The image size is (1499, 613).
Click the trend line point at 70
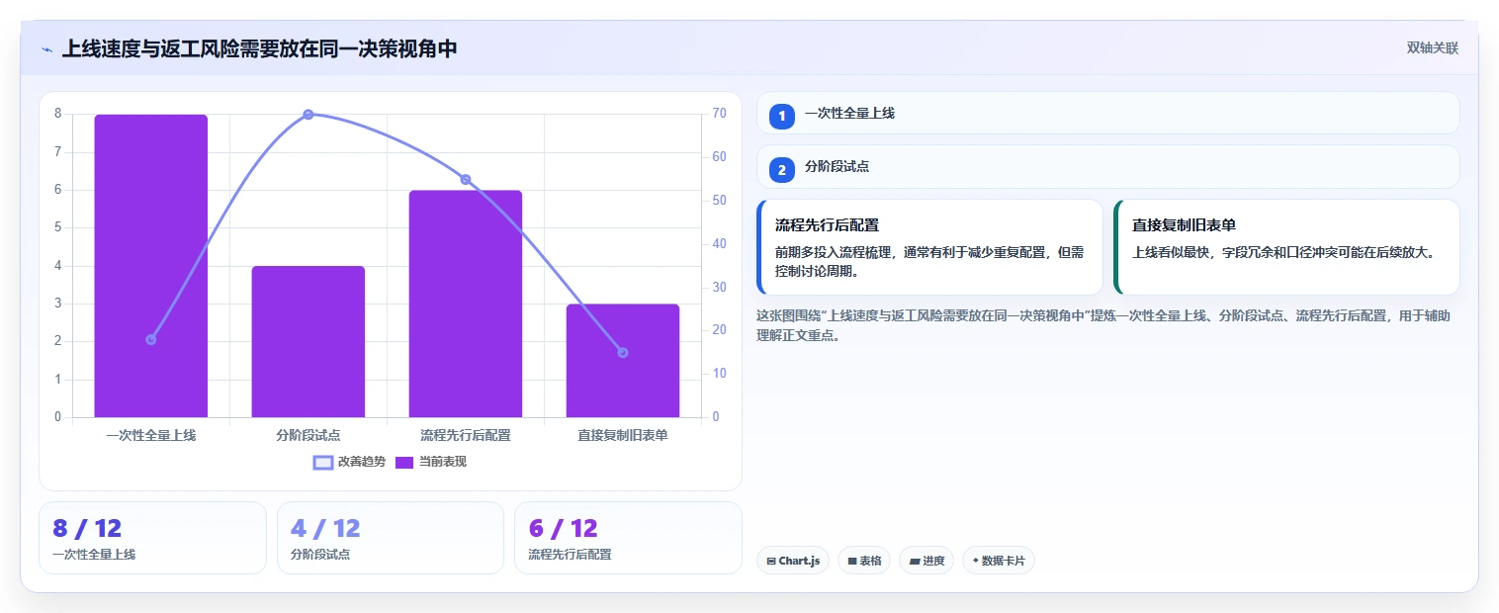point(309,115)
